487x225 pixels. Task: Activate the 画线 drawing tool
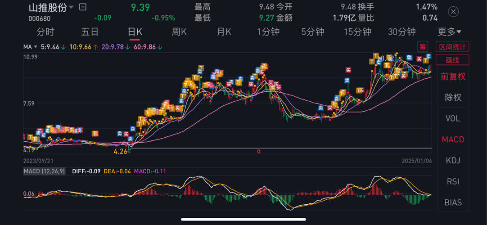point(452,59)
